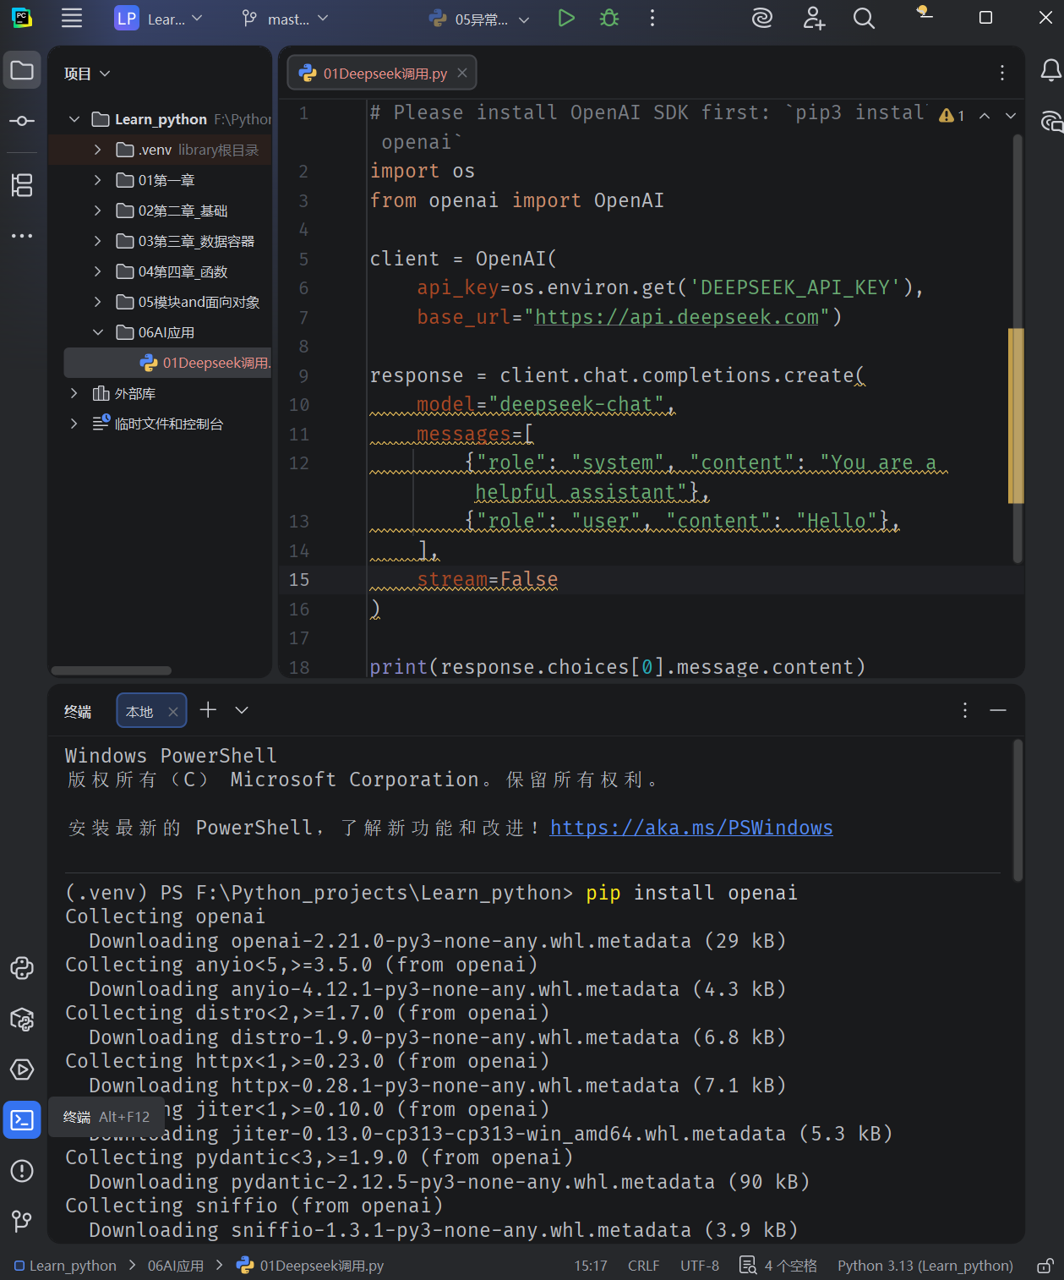Click the 06AI应用 breadcrumb
Image resolution: width=1064 pixels, height=1280 pixels.
point(176,1266)
